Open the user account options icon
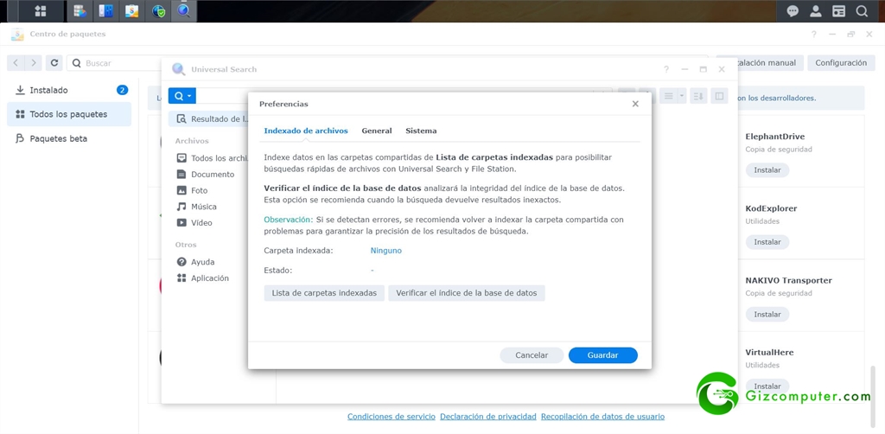 816,10
